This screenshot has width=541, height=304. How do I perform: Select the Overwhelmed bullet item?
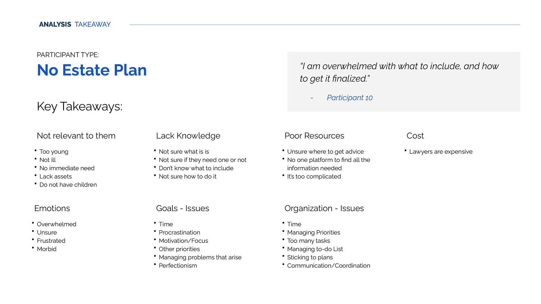(x=57, y=224)
